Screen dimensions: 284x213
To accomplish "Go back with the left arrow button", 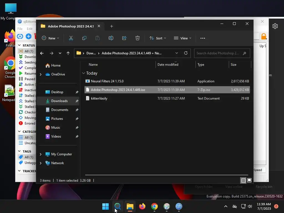I will point(42,53).
